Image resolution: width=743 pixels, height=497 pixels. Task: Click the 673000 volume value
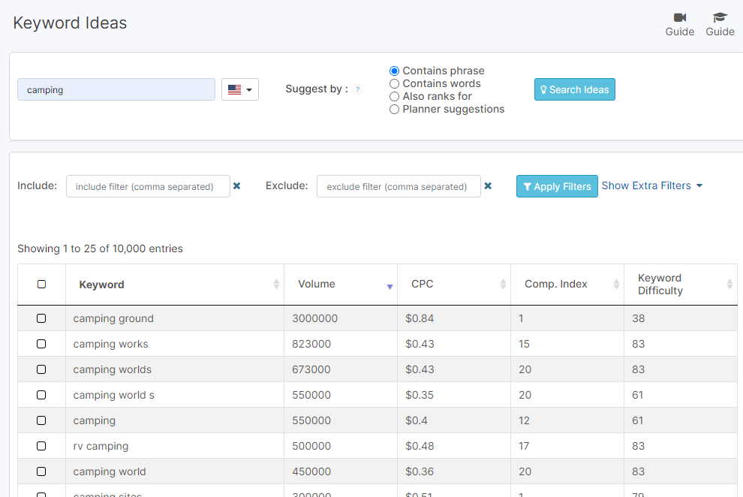pyautogui.click(x=311, y=369)
